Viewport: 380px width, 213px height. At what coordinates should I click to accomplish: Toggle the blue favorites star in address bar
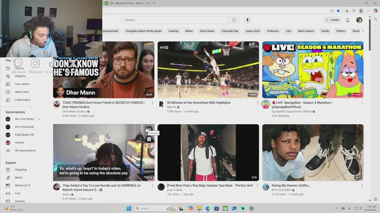coord(338,11)
